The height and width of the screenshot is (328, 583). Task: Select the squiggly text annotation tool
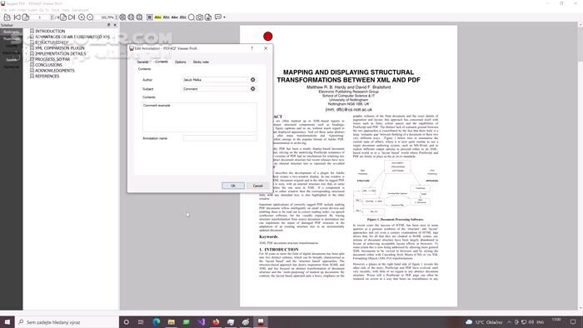point(182,17)
